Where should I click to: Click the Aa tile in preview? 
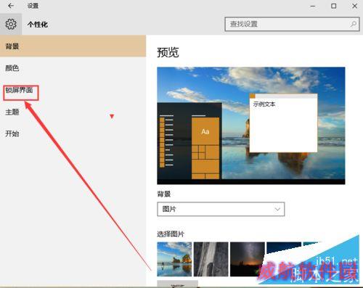click(205, 131)
